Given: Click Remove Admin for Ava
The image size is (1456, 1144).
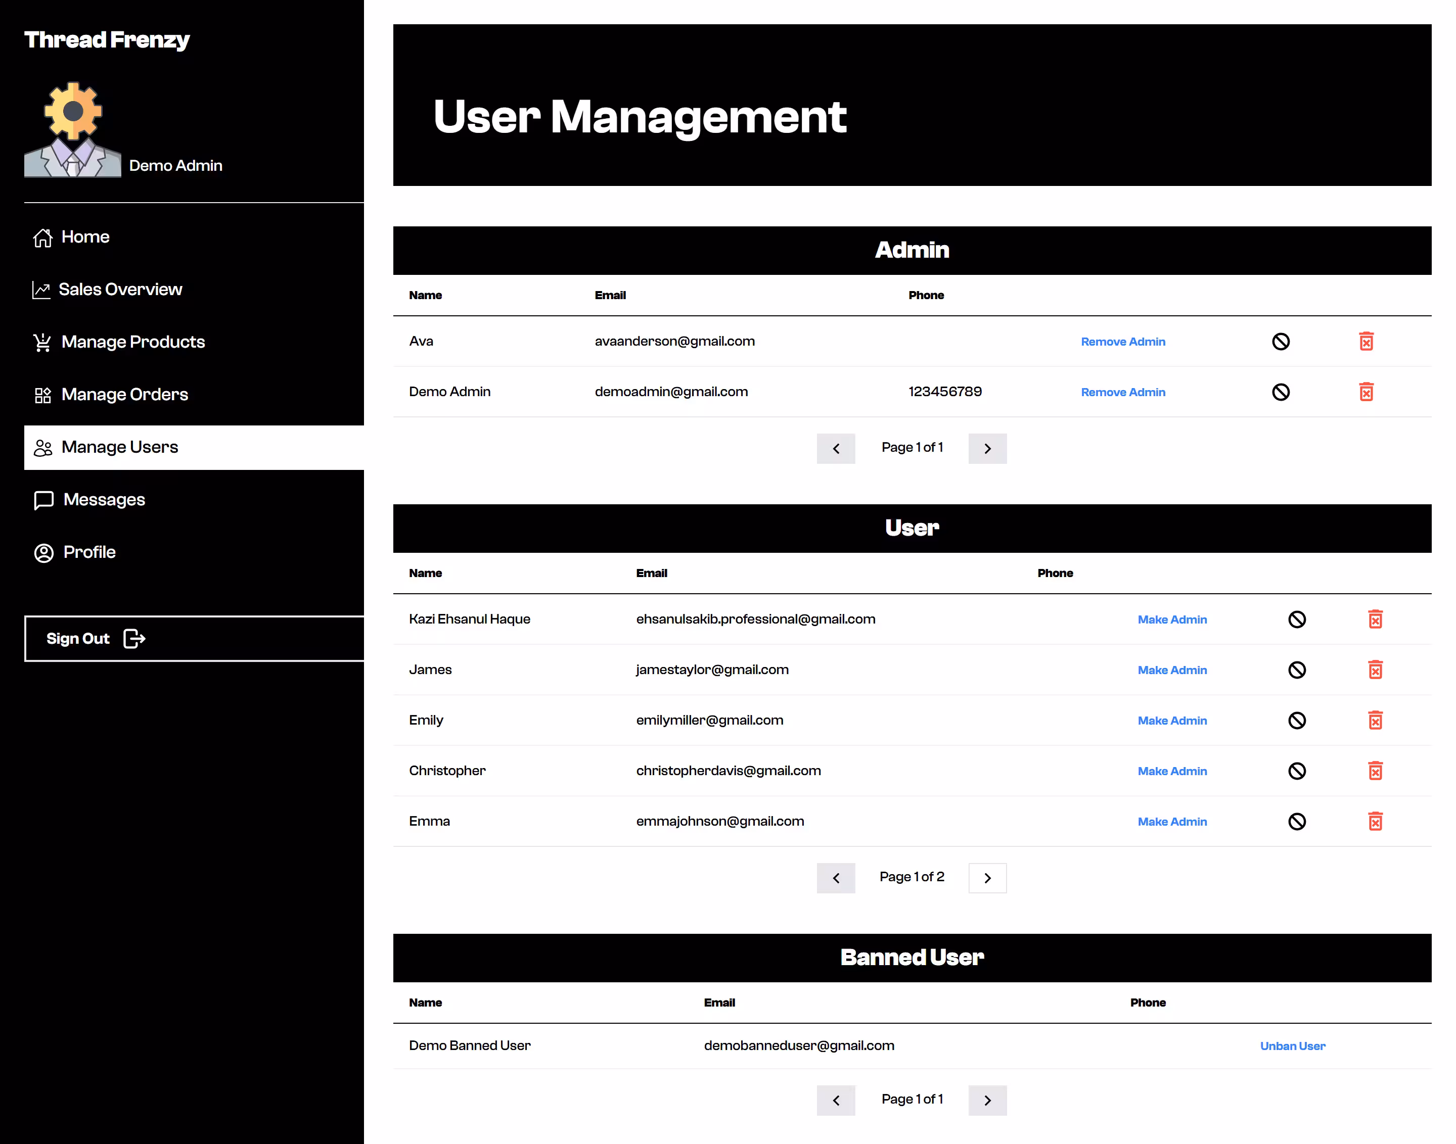Looking at the screenshot, I should (1123, 342).
